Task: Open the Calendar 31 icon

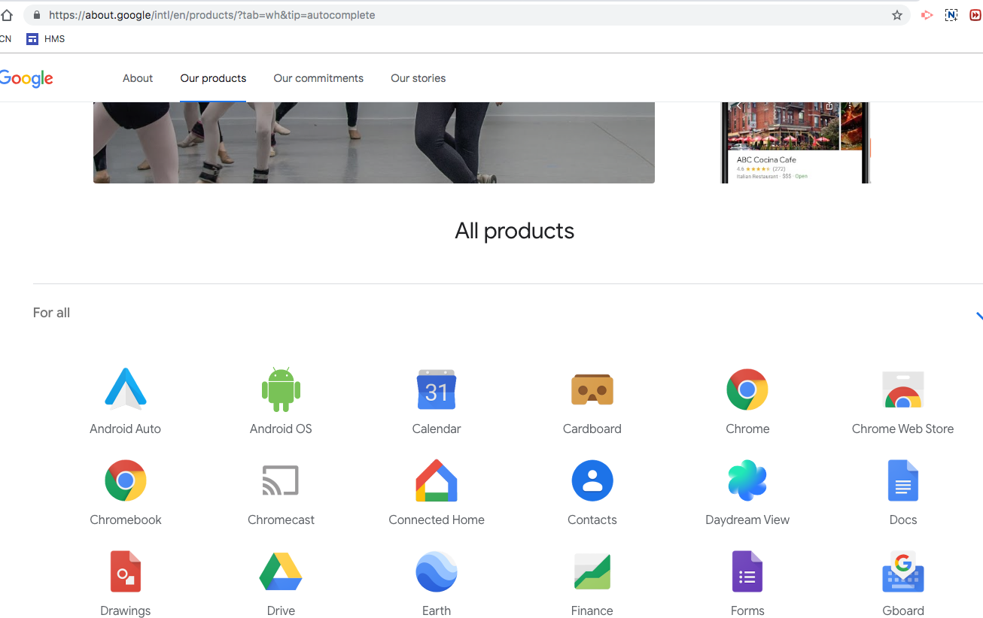Action: (437, 389)
